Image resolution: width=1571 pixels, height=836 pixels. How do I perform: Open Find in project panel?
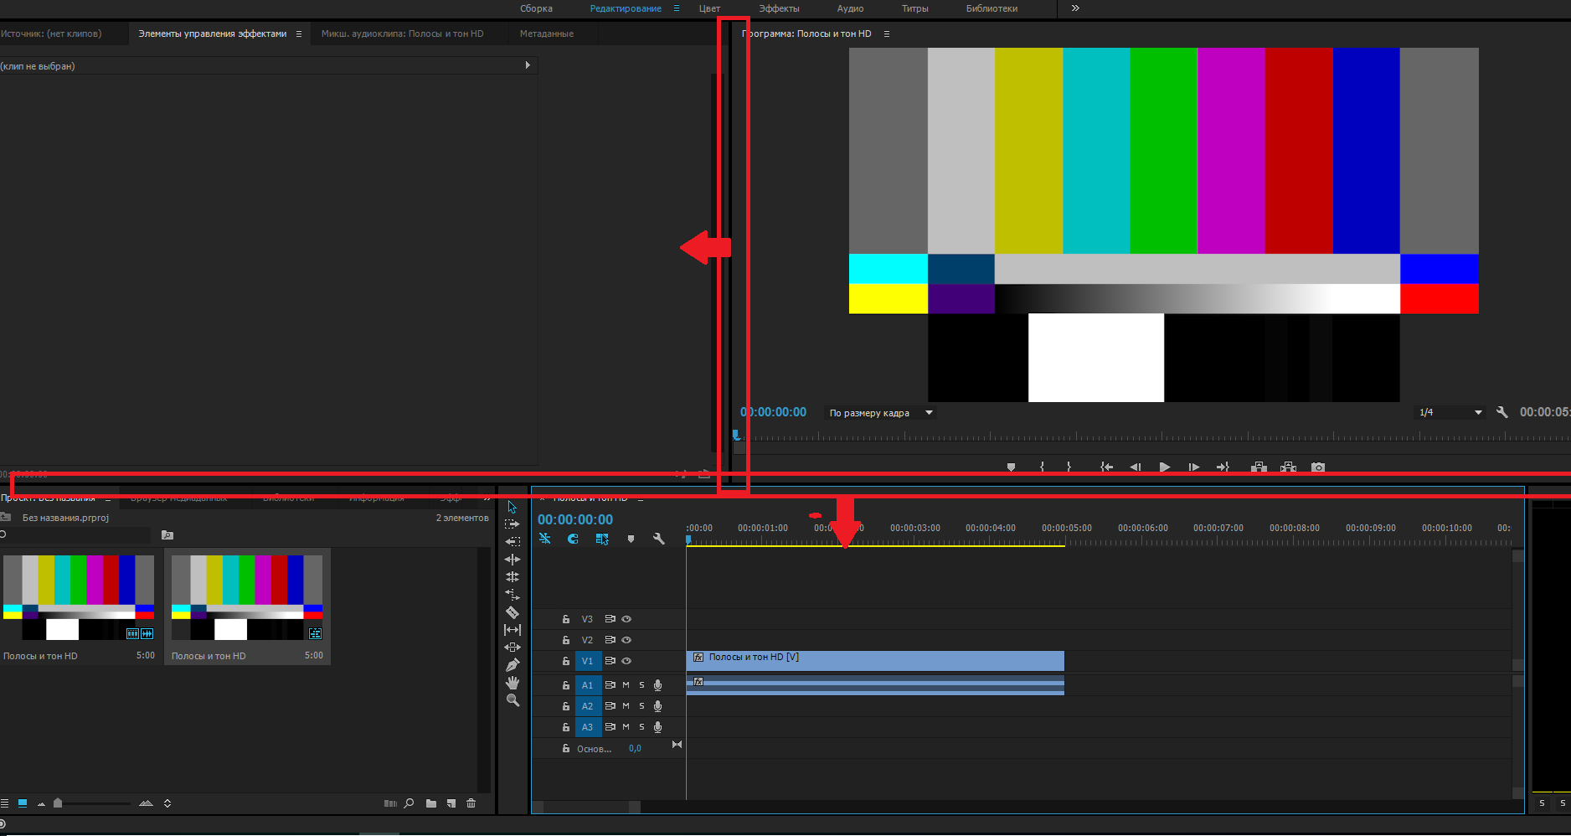(x=409, y=803)
